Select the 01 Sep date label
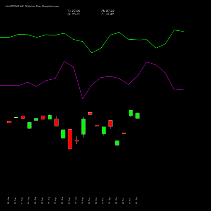 89,201
